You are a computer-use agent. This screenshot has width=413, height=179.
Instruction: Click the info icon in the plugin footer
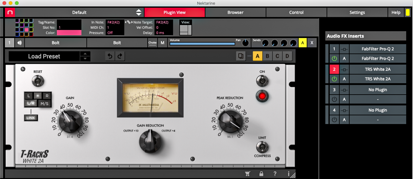click(x=289, y=173)
